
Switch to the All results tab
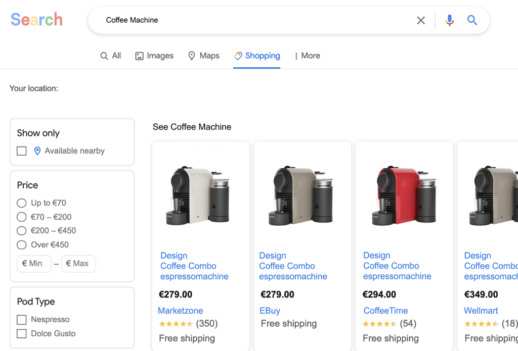click(111, 56)
